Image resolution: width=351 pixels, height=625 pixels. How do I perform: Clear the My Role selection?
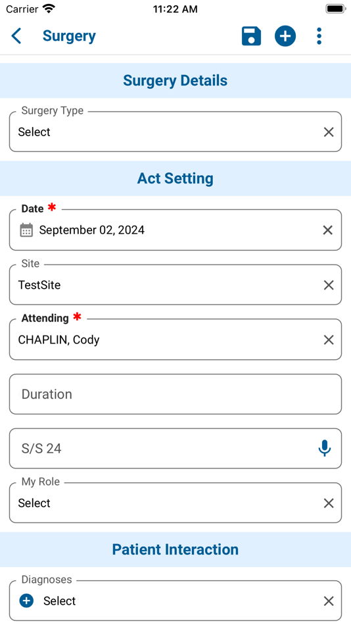click(x=329, y=503)
